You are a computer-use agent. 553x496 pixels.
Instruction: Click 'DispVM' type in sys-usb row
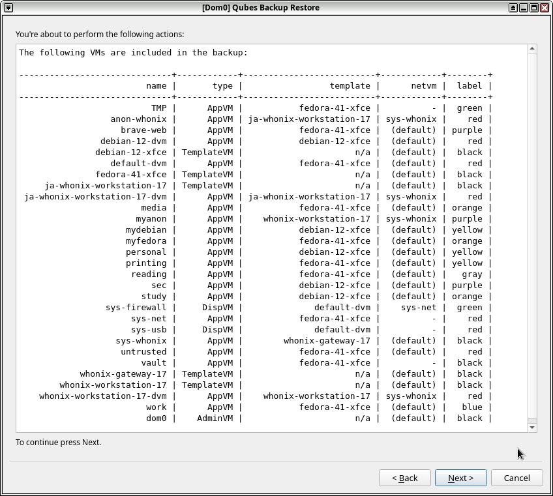(x=217, y=330)
